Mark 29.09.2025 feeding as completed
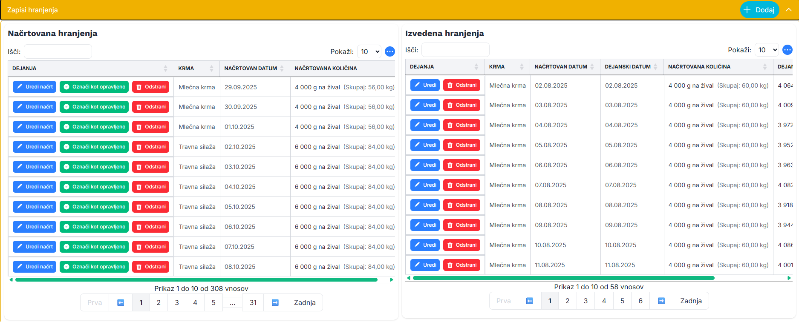The image size is (799, 322). [x=94, y=87]
